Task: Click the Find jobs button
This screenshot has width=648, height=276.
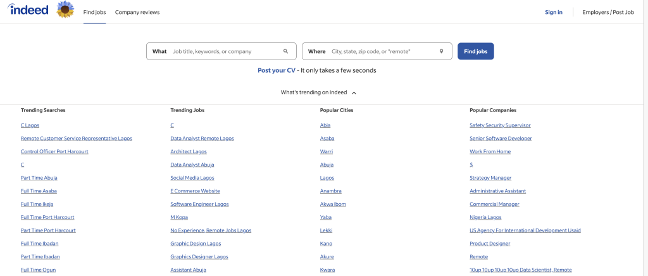Action: coord(476,51)
